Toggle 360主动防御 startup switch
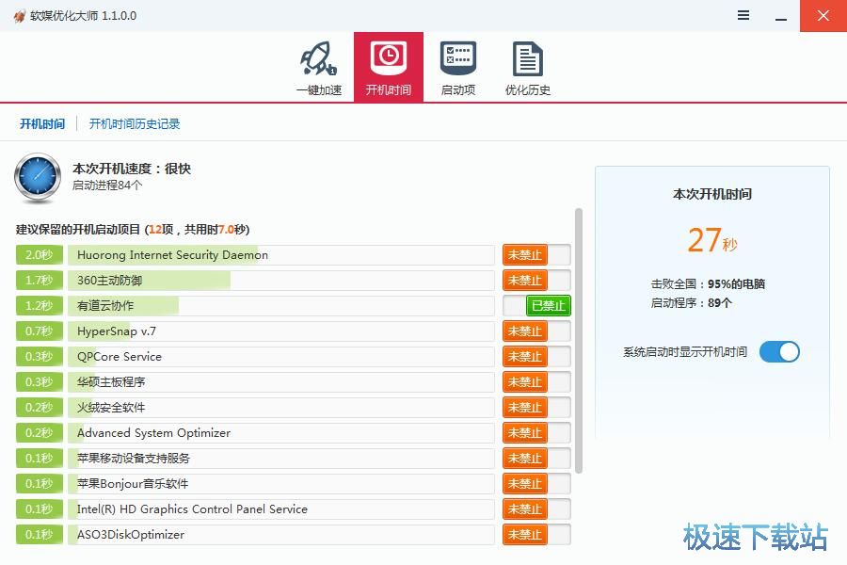This screenshot has height=565, width=847. [536, 280]
